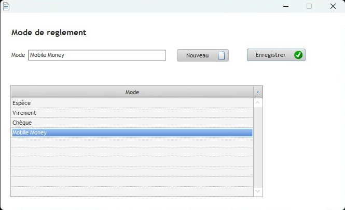Click the first empty row below Mobile Money

(132, 142)
